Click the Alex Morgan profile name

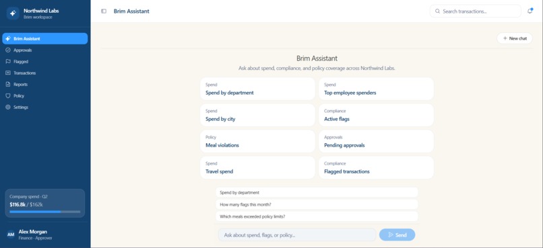(32, 232)
